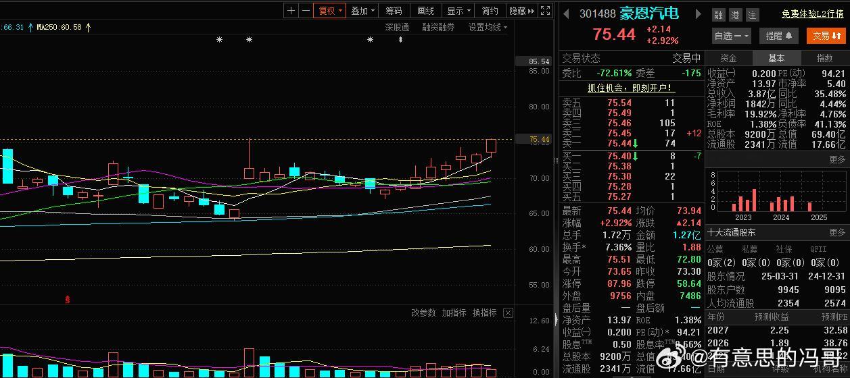Set a price alert via 提醒 bell
The height and width of the screenshot is (378, 850).
[x=779, y=36]
